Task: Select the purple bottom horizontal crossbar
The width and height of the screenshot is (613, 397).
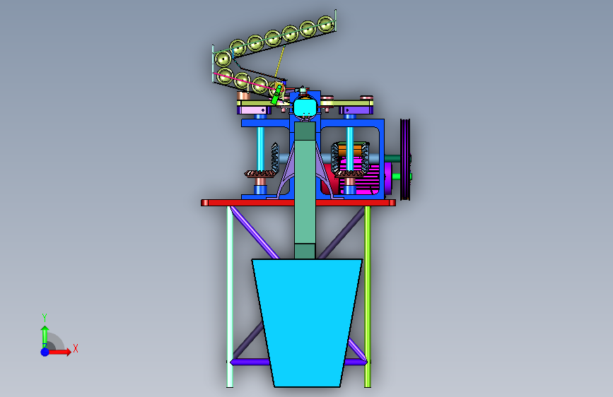Action: [250, 362]
